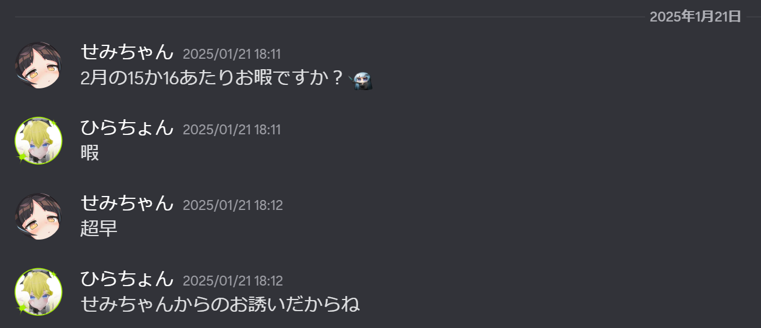761x328 pixels.
Task: Click the single-kanji message 暇
Action: [x=90, y=154]
